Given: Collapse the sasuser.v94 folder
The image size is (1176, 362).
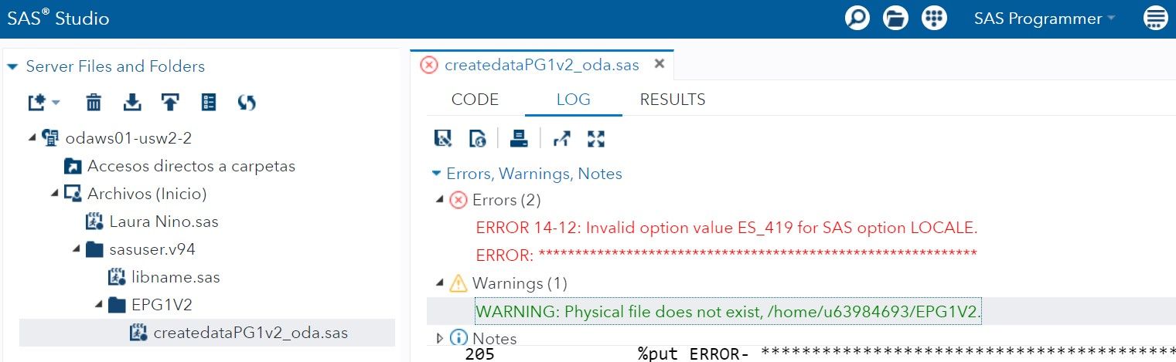Looking at the screenshot, I should (77, 249).
